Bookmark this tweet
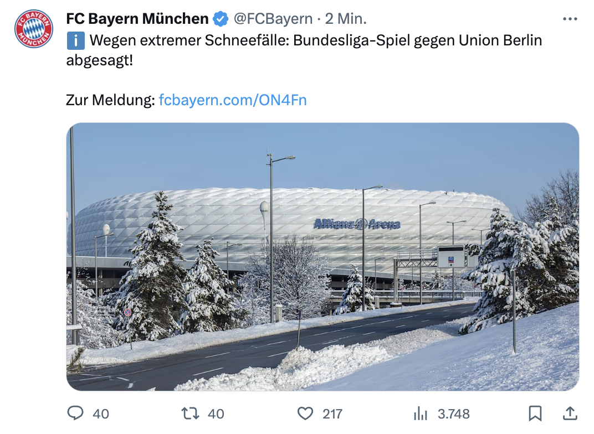Viewport: 594px width, 434px height. point(535,413)
